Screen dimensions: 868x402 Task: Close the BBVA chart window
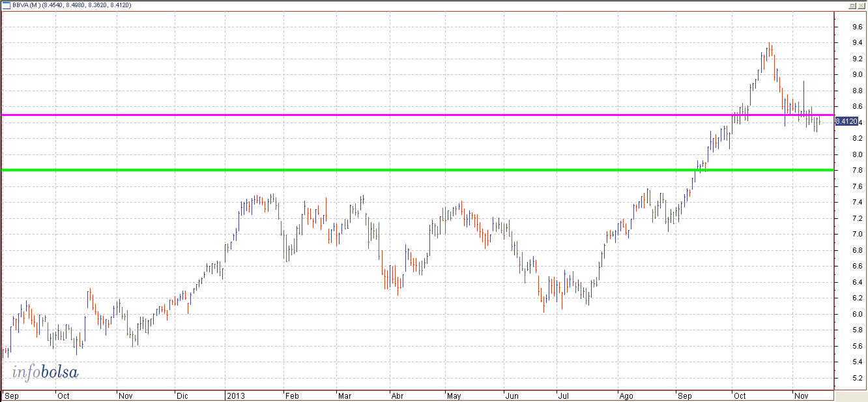point(861,5)
